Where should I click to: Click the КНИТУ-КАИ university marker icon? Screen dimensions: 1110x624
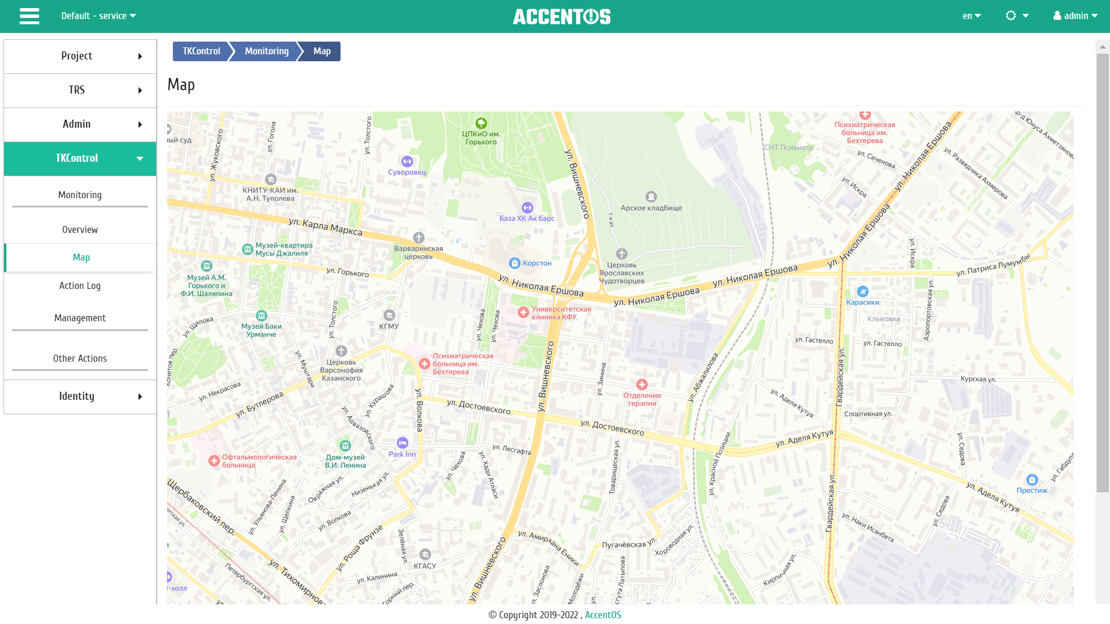271,179
